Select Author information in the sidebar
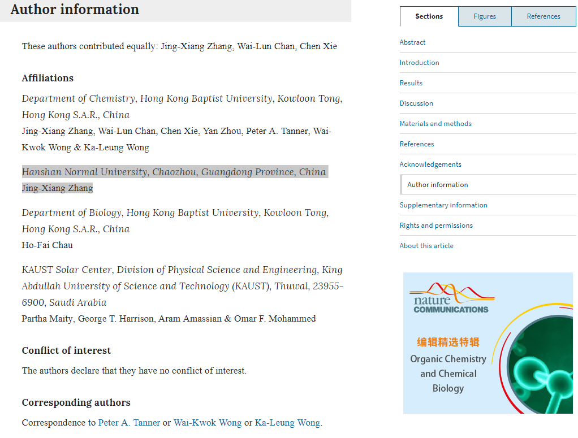Screen dimensions: 578x438 click(x=438, y=185)
